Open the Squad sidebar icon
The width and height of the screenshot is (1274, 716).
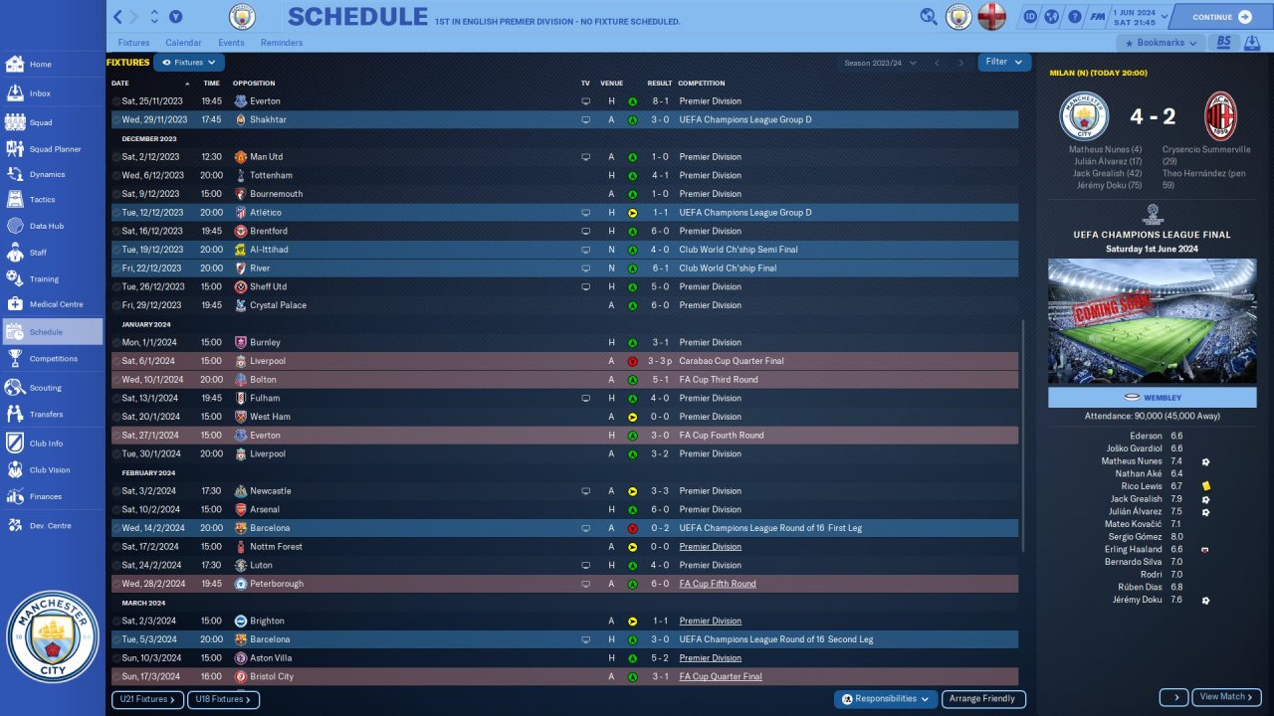[x=15, y=122]
